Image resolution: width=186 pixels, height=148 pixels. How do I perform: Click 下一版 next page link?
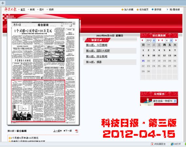coord(68,131)
